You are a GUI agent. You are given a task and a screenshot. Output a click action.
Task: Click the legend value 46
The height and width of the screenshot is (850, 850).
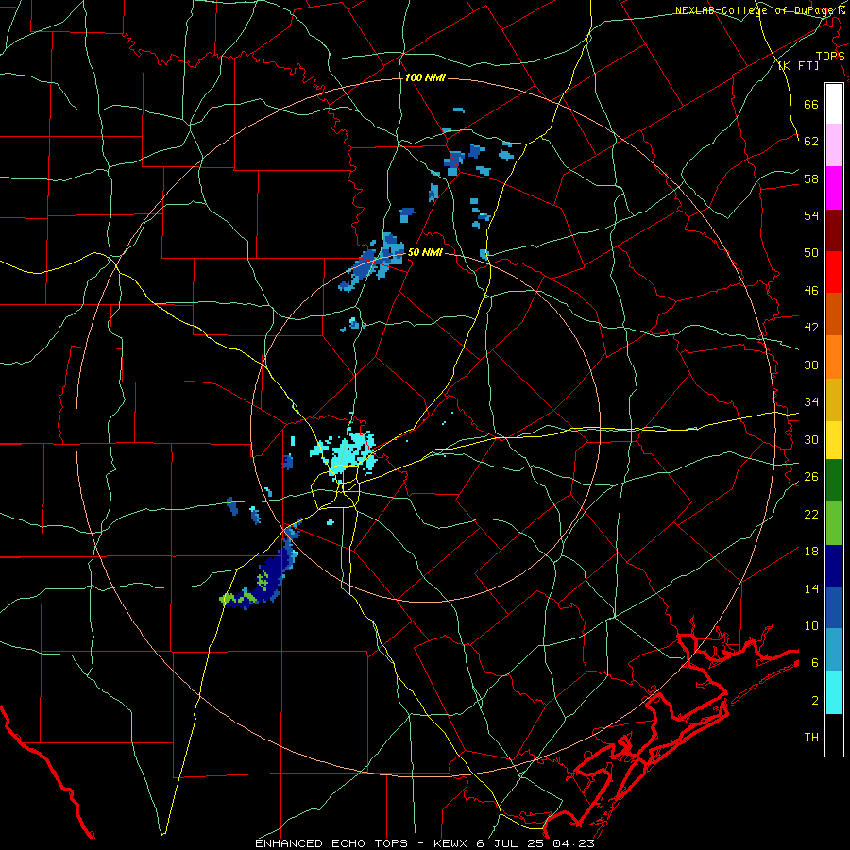(811, 290)
